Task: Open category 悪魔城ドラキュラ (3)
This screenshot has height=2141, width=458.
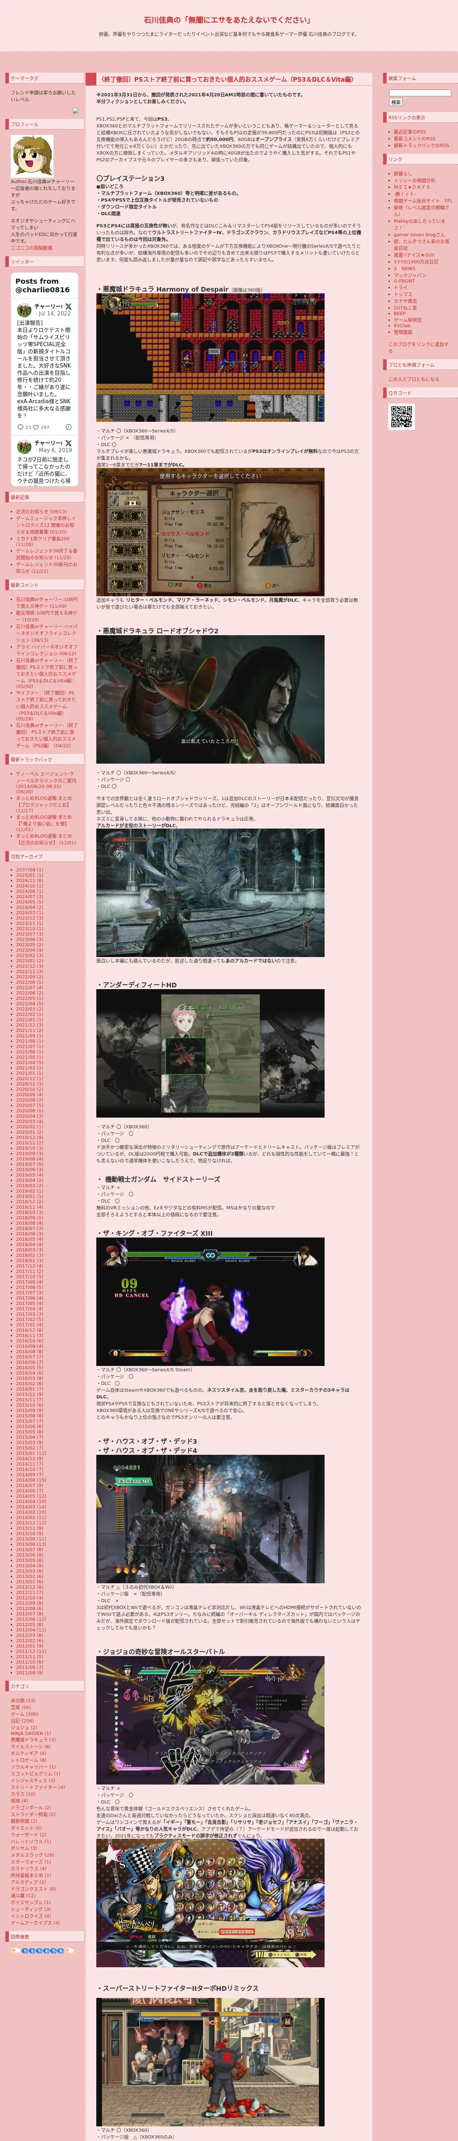Action: (33, 1740)
